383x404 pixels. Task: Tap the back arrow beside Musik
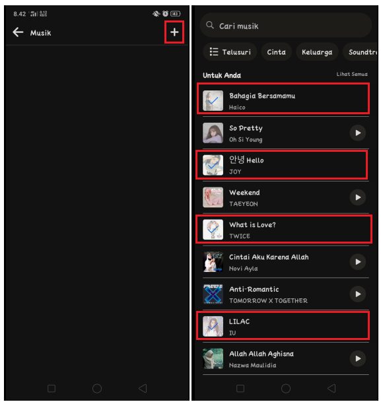coord(18,32)
